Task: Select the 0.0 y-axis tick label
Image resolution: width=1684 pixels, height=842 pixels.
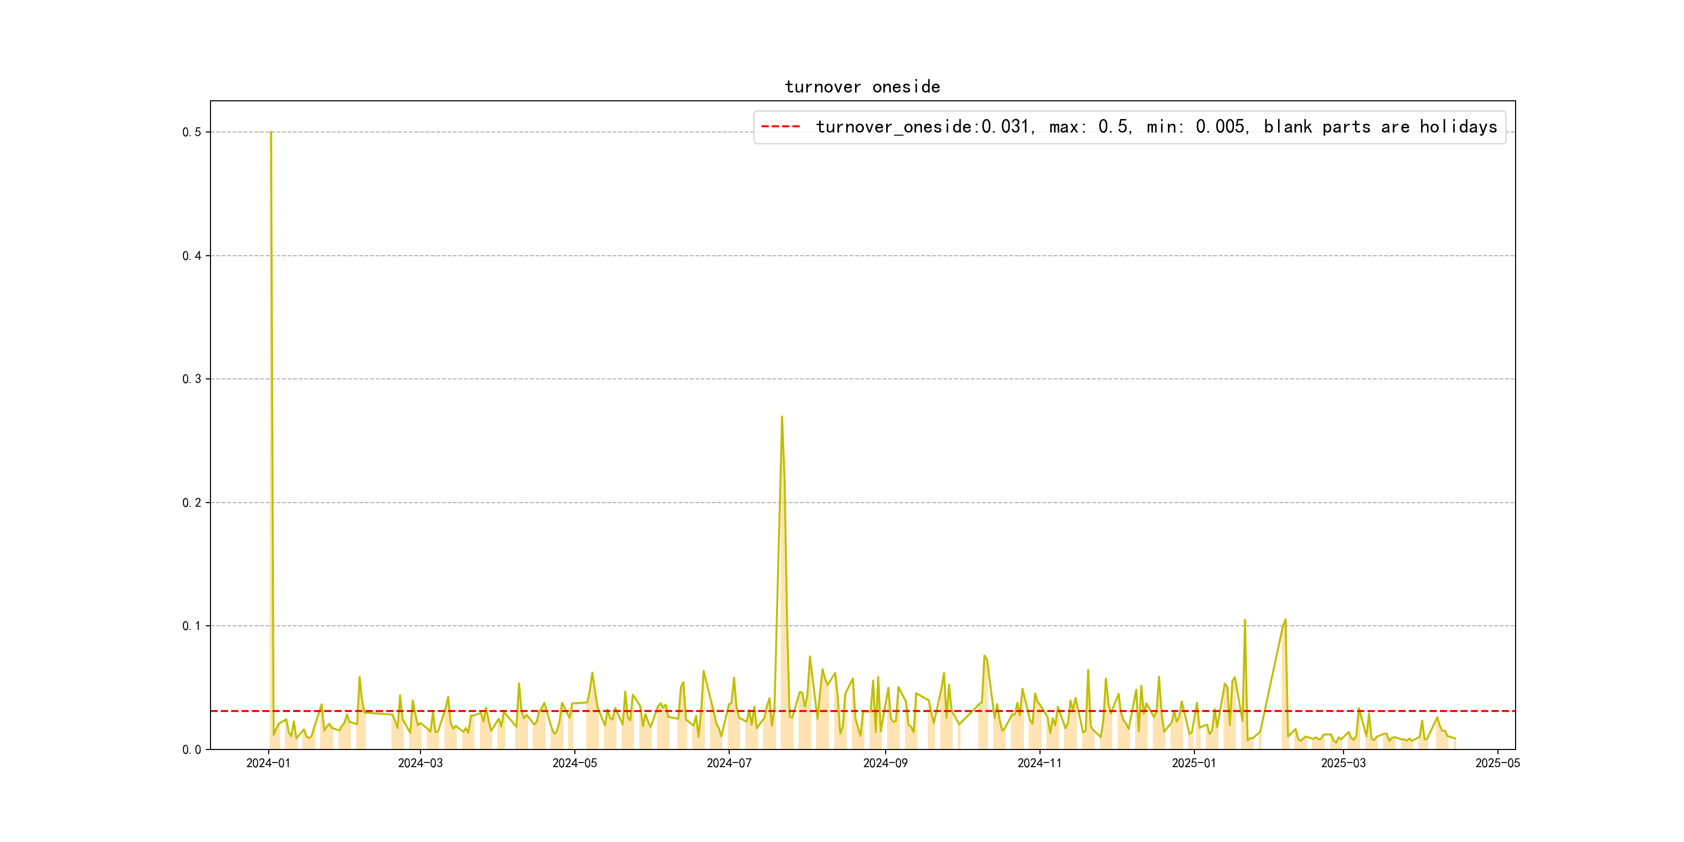Action: pos(192,749)
